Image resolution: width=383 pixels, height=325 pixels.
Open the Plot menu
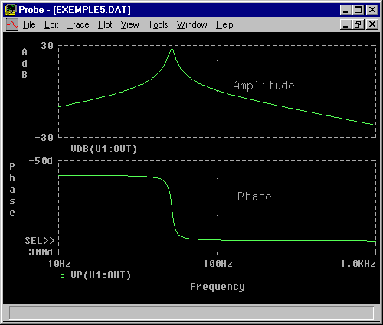(105, 24)
